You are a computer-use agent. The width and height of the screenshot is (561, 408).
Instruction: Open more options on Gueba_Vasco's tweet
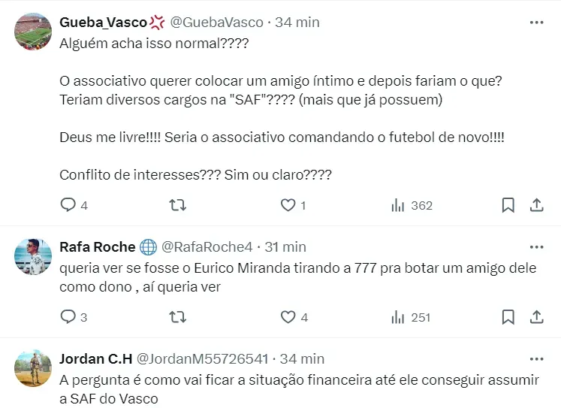point(536,23)
